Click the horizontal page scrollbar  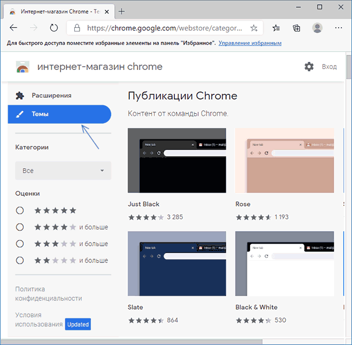[132, 342]
